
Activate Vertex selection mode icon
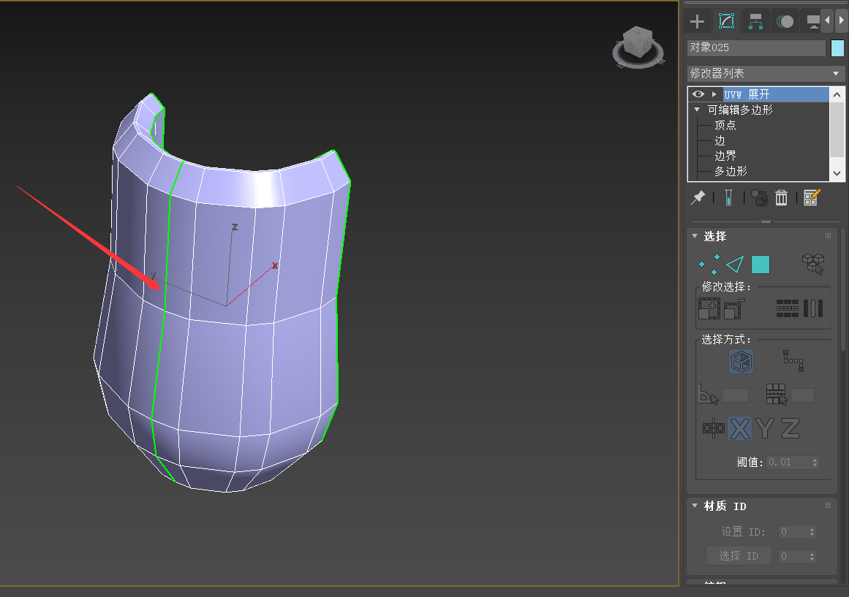click(x=709, y=264)
